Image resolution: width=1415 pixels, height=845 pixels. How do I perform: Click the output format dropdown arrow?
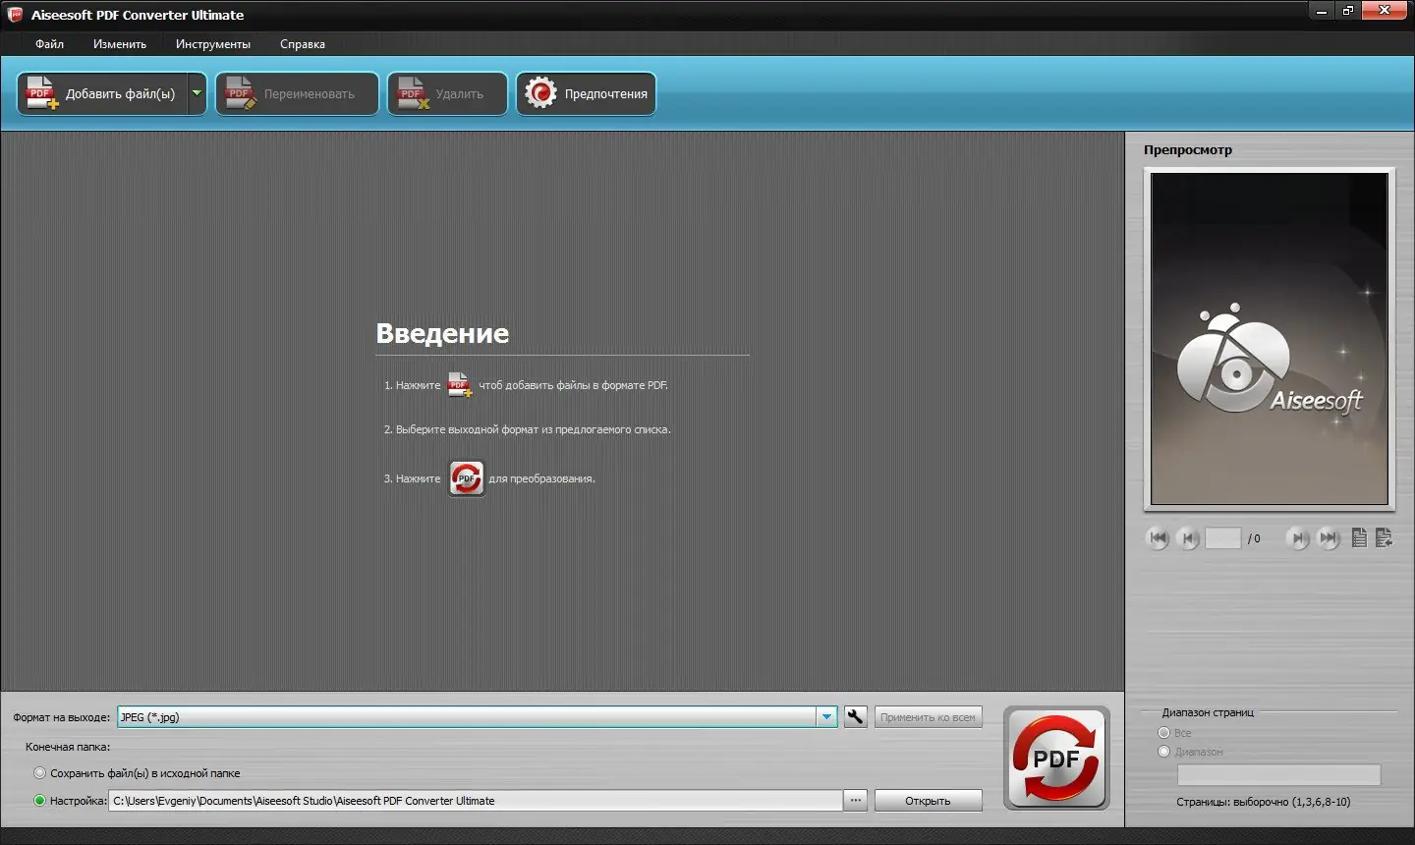(826, 717)
